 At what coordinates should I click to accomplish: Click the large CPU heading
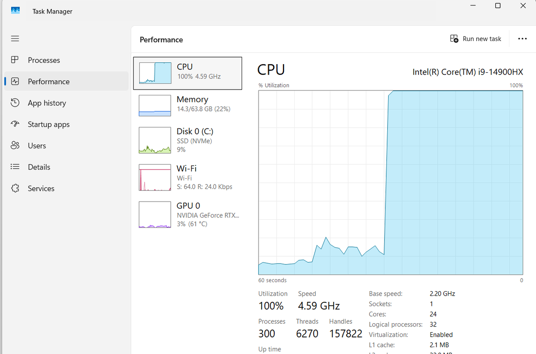[x=271, y=70]
